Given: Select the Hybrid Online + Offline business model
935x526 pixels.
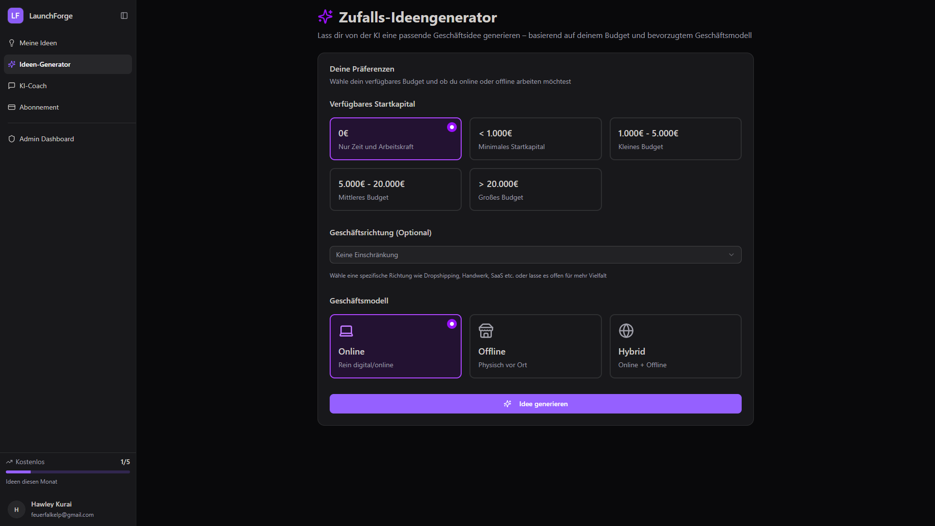Looking at the screenshot, I should pyautogui.click(x=675, y=346).
